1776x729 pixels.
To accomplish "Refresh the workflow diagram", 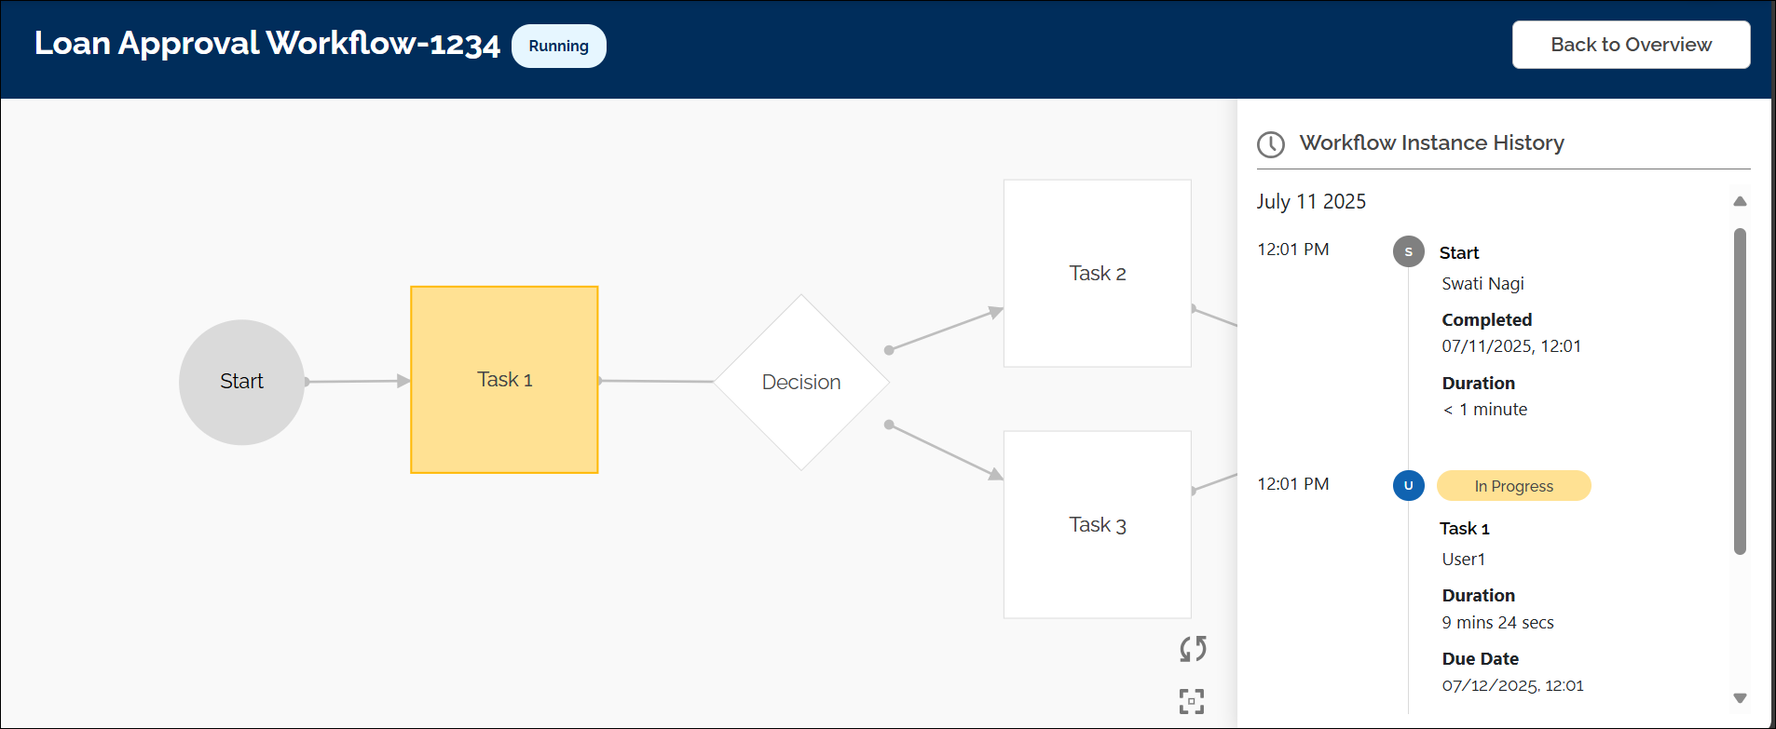I will coord(1193,649).
